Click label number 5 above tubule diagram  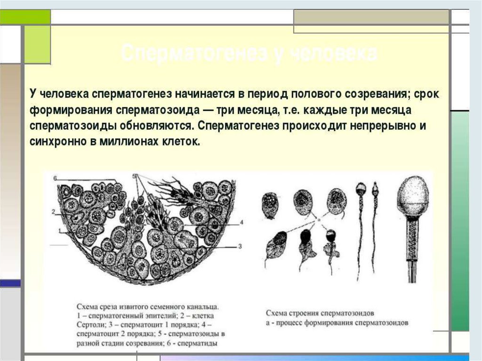click(134, 176)
